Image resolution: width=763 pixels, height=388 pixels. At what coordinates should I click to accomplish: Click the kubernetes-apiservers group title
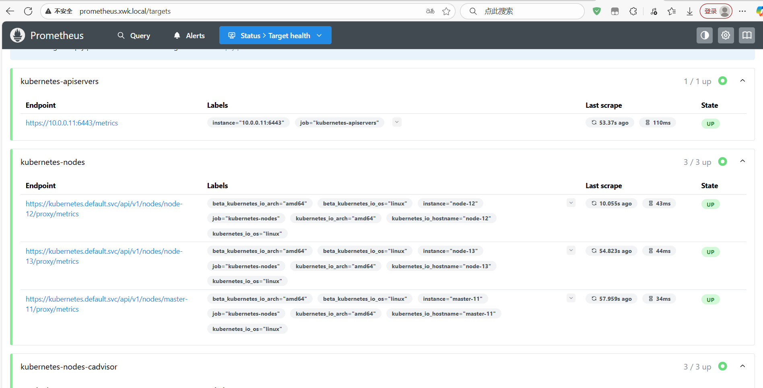[60, 81]
